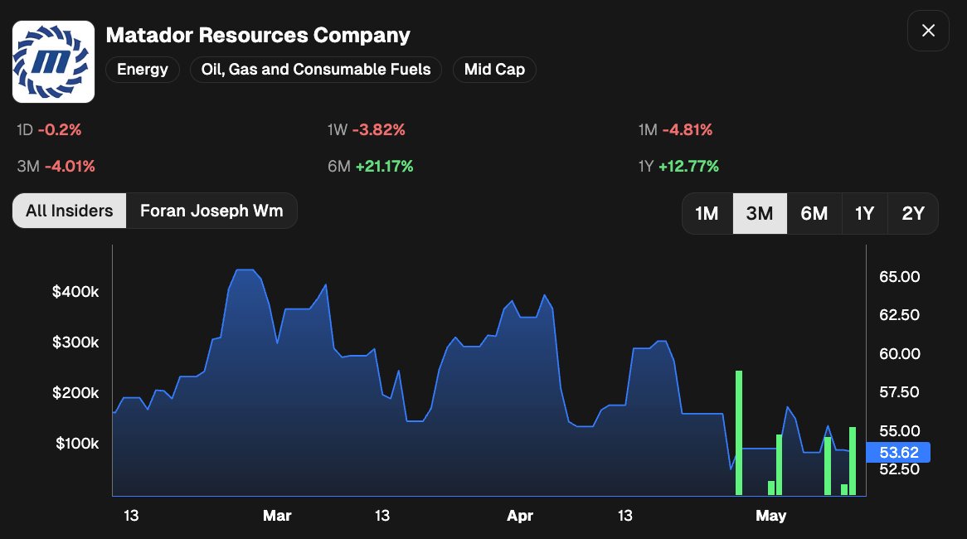Click the Matador Resources Company title
The image size is (967, 539).
[x=258, y=35]
